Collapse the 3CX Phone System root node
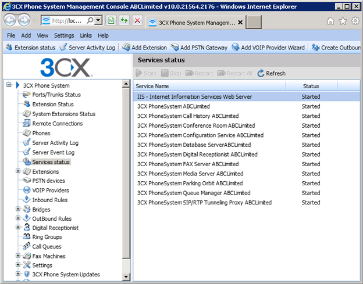Screen dimensions: 363x284 (9, 85)
